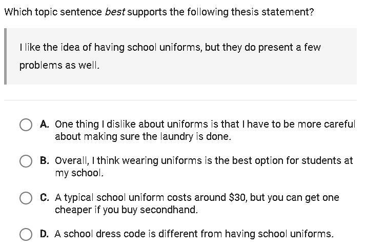Choose the radio button for option C
365x247 pixels.
pos(26,198)
